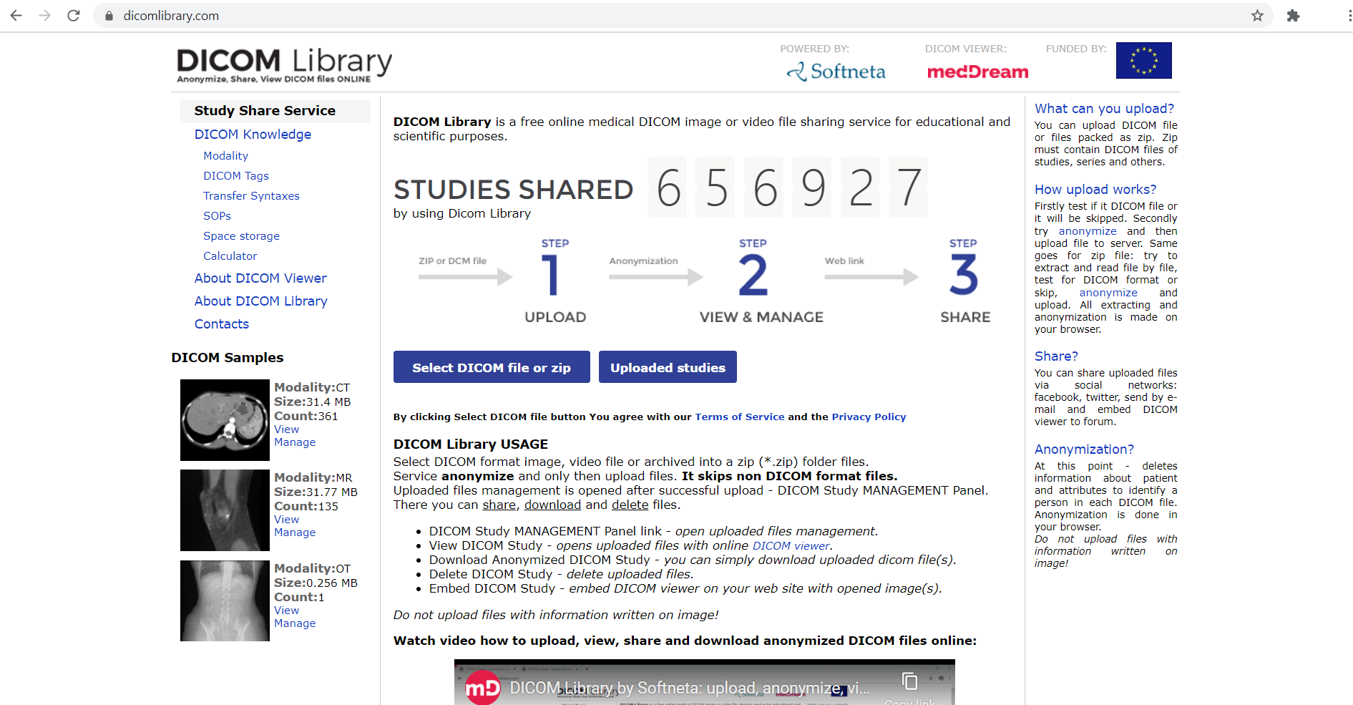
Task: Go back with the browser back arrow
Action: 16,15
